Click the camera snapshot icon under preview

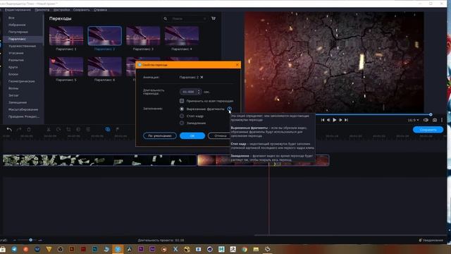[435, 120]
